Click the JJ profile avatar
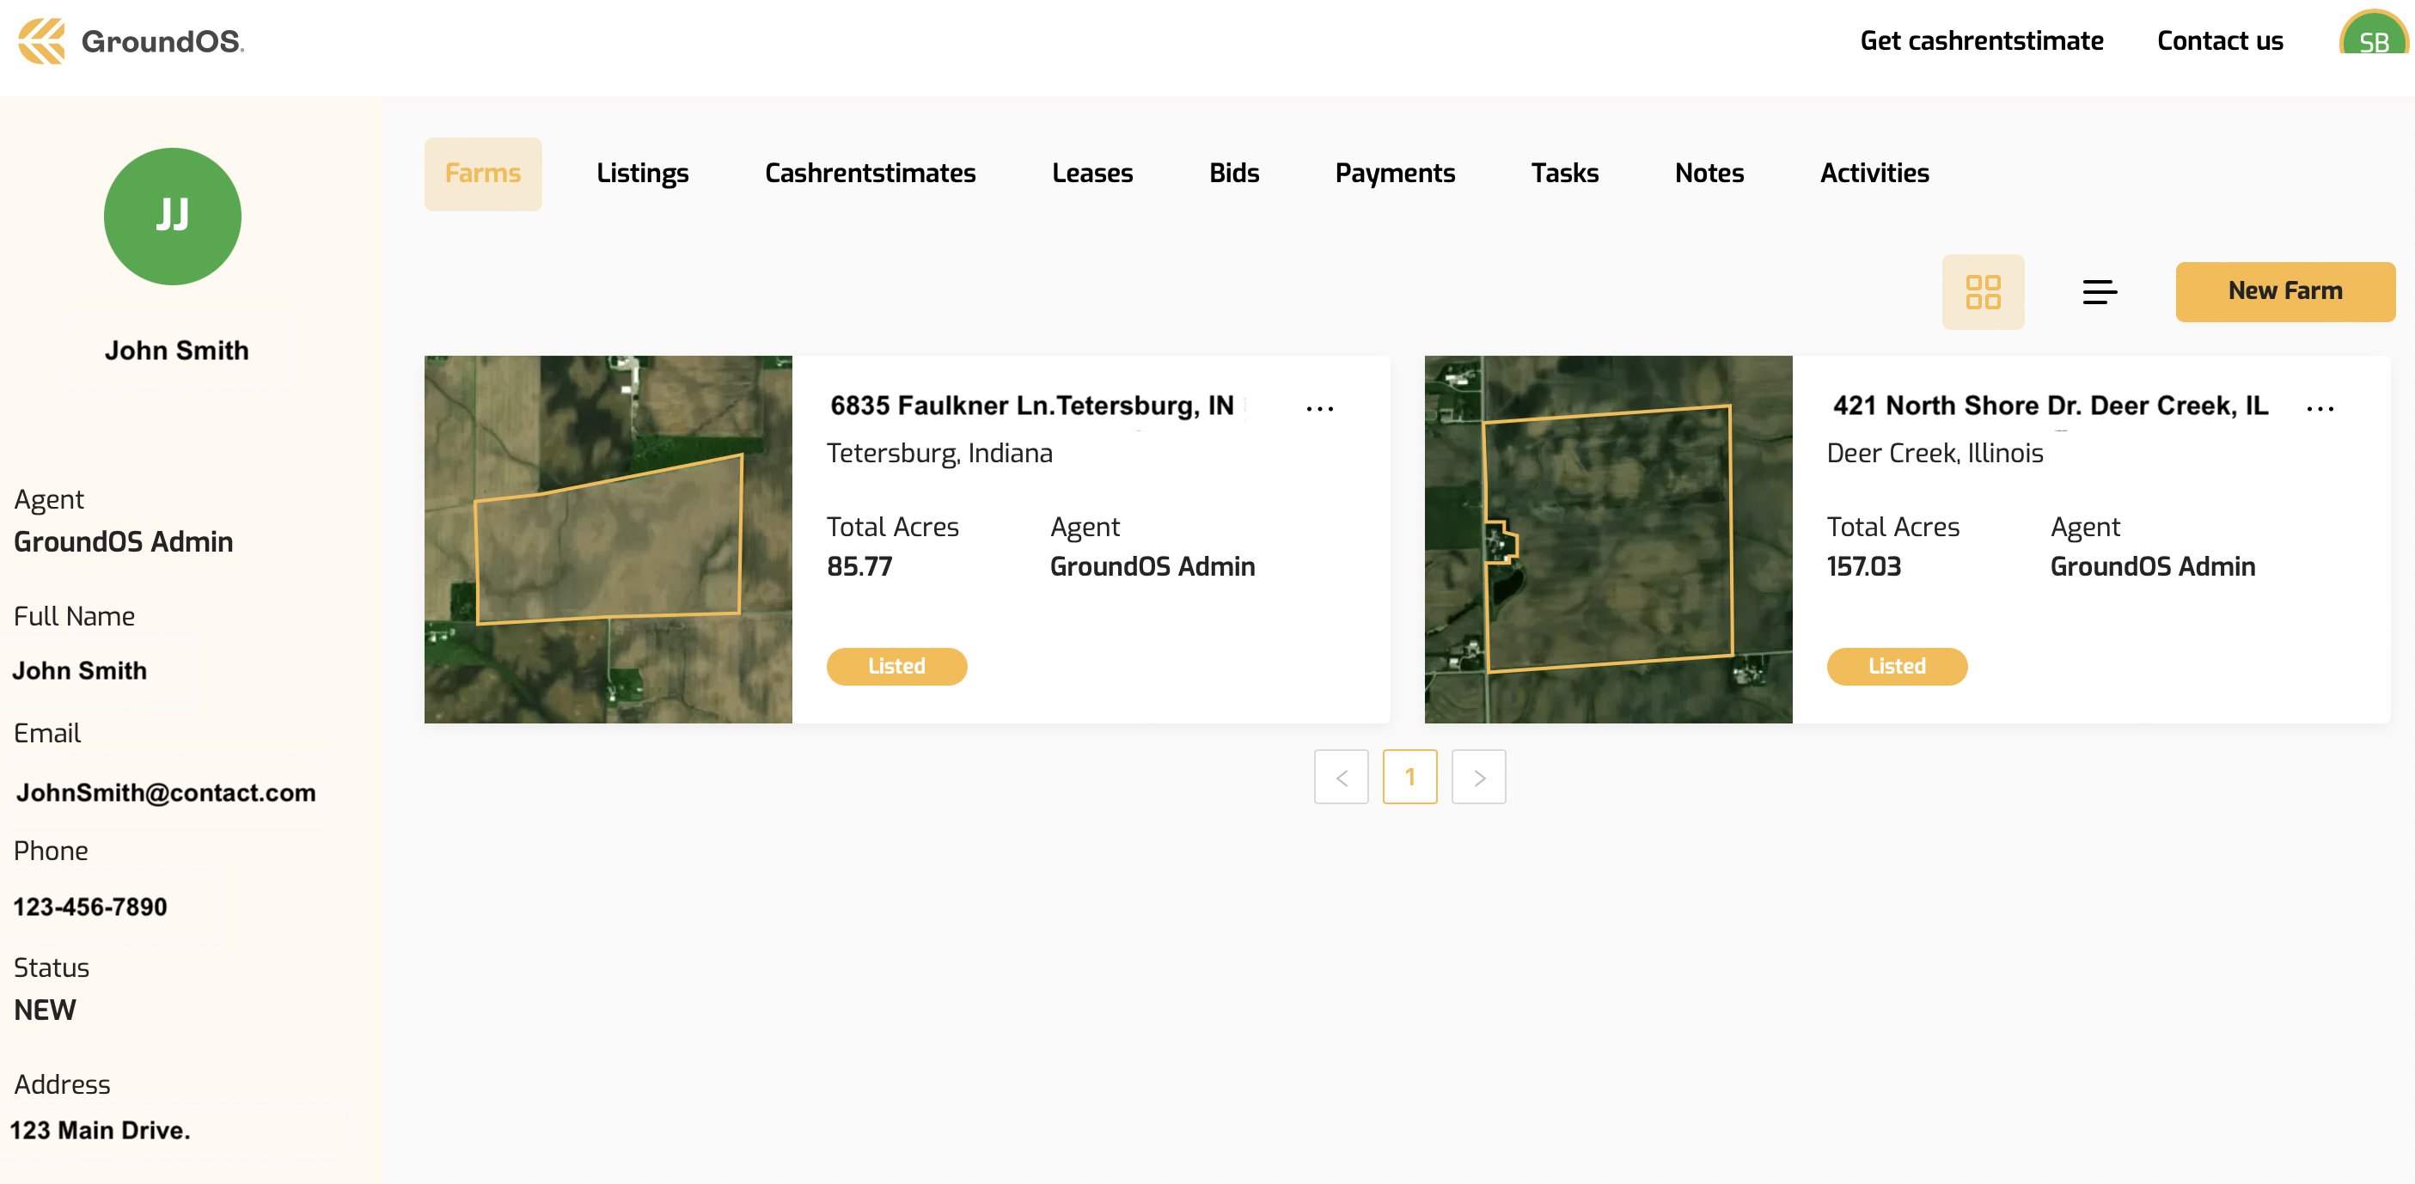Image resolution: width=2415 pixels, height=1184 pixels. (x=173, y=217)
